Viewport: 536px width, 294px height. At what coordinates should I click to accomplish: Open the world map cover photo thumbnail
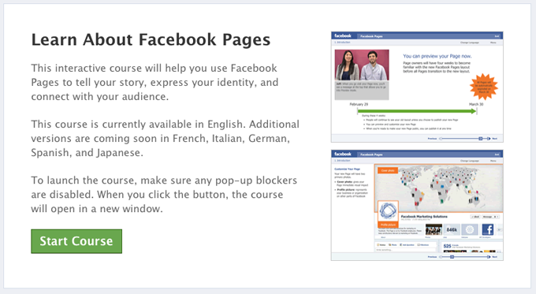coord(417,205)
